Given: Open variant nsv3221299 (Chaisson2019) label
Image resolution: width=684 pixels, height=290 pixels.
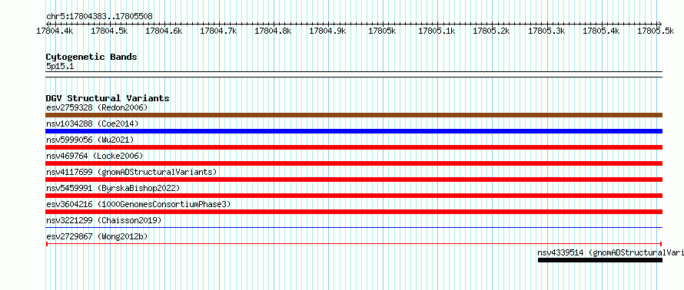Looking at the screenshot, I should 104,220.
